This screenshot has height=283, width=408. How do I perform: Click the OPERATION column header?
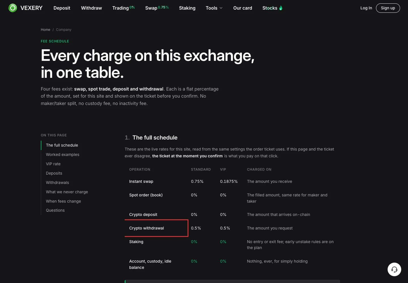click(x=140, y=170)
